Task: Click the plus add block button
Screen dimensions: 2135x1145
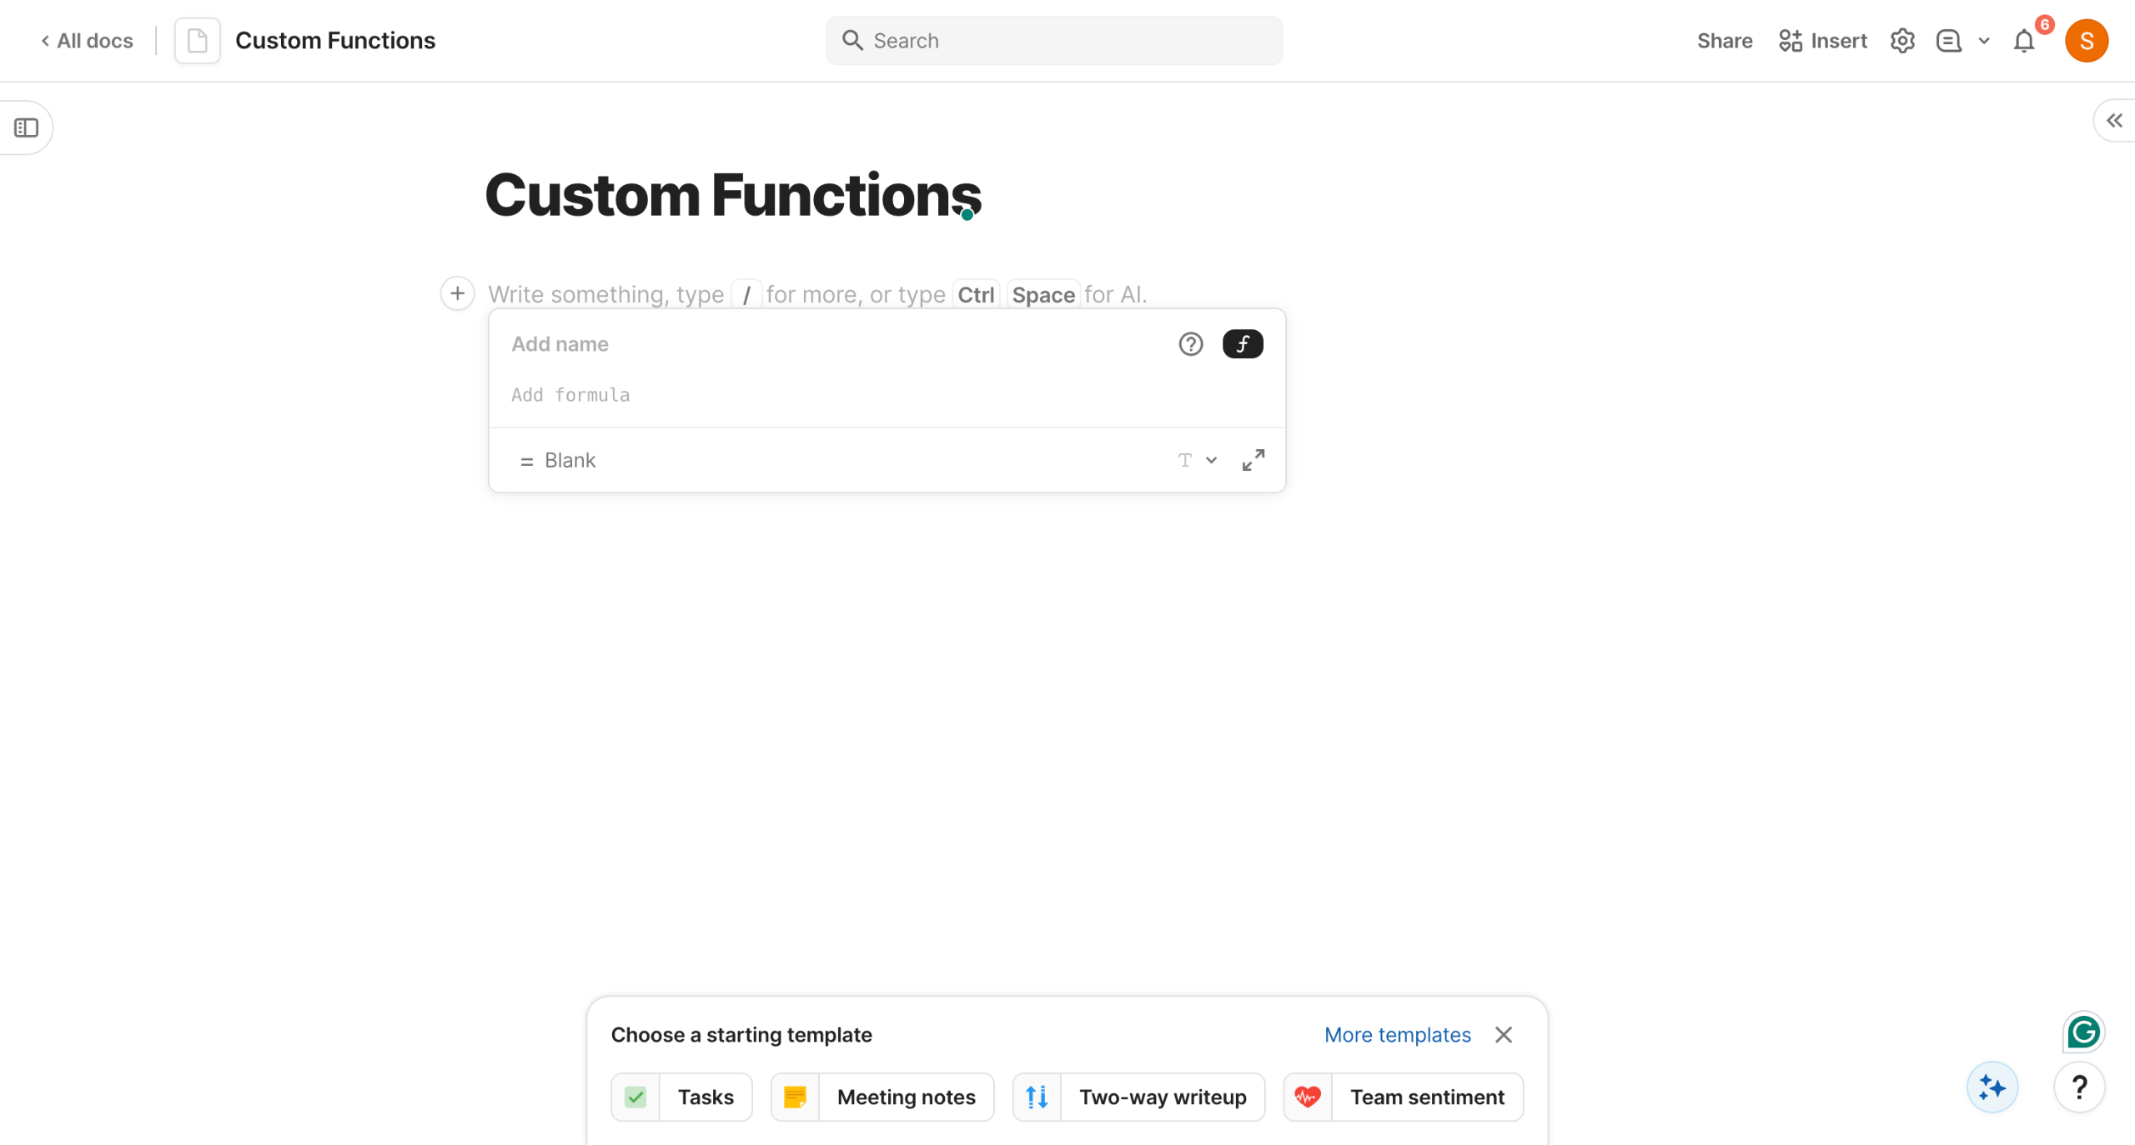Action: tap(457, 293)
